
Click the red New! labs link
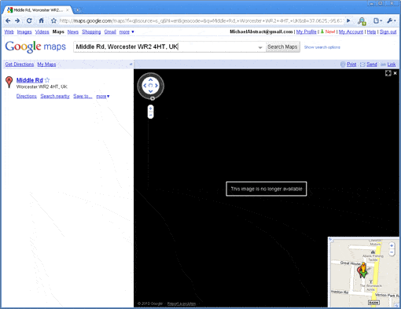point(329,31)
